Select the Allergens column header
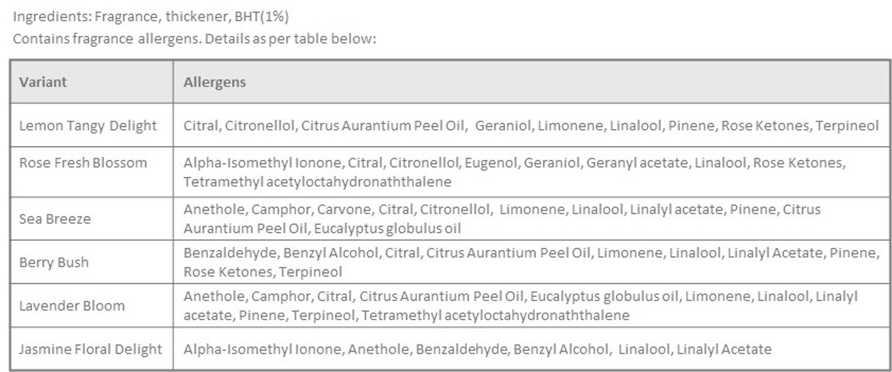 [215, 82]
